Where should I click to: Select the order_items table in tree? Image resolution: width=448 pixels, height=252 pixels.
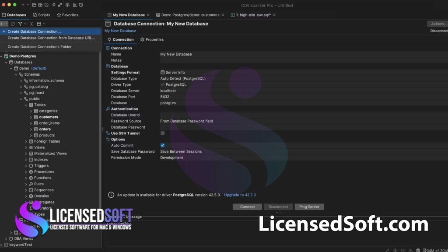click(49, 123)
